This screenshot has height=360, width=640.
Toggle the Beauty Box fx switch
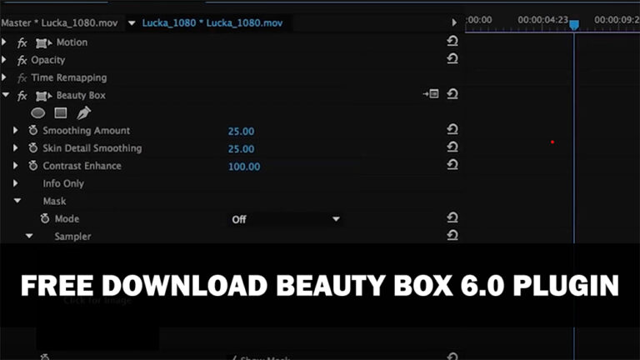point(22,96)
